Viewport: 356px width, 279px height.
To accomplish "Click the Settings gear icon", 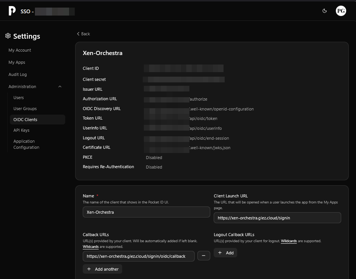I will [x=8, y=36].
